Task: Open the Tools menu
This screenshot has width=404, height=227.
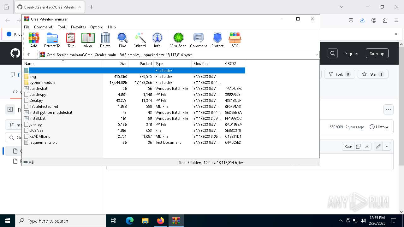Action: pyautogui.click(x=62, y=27)
